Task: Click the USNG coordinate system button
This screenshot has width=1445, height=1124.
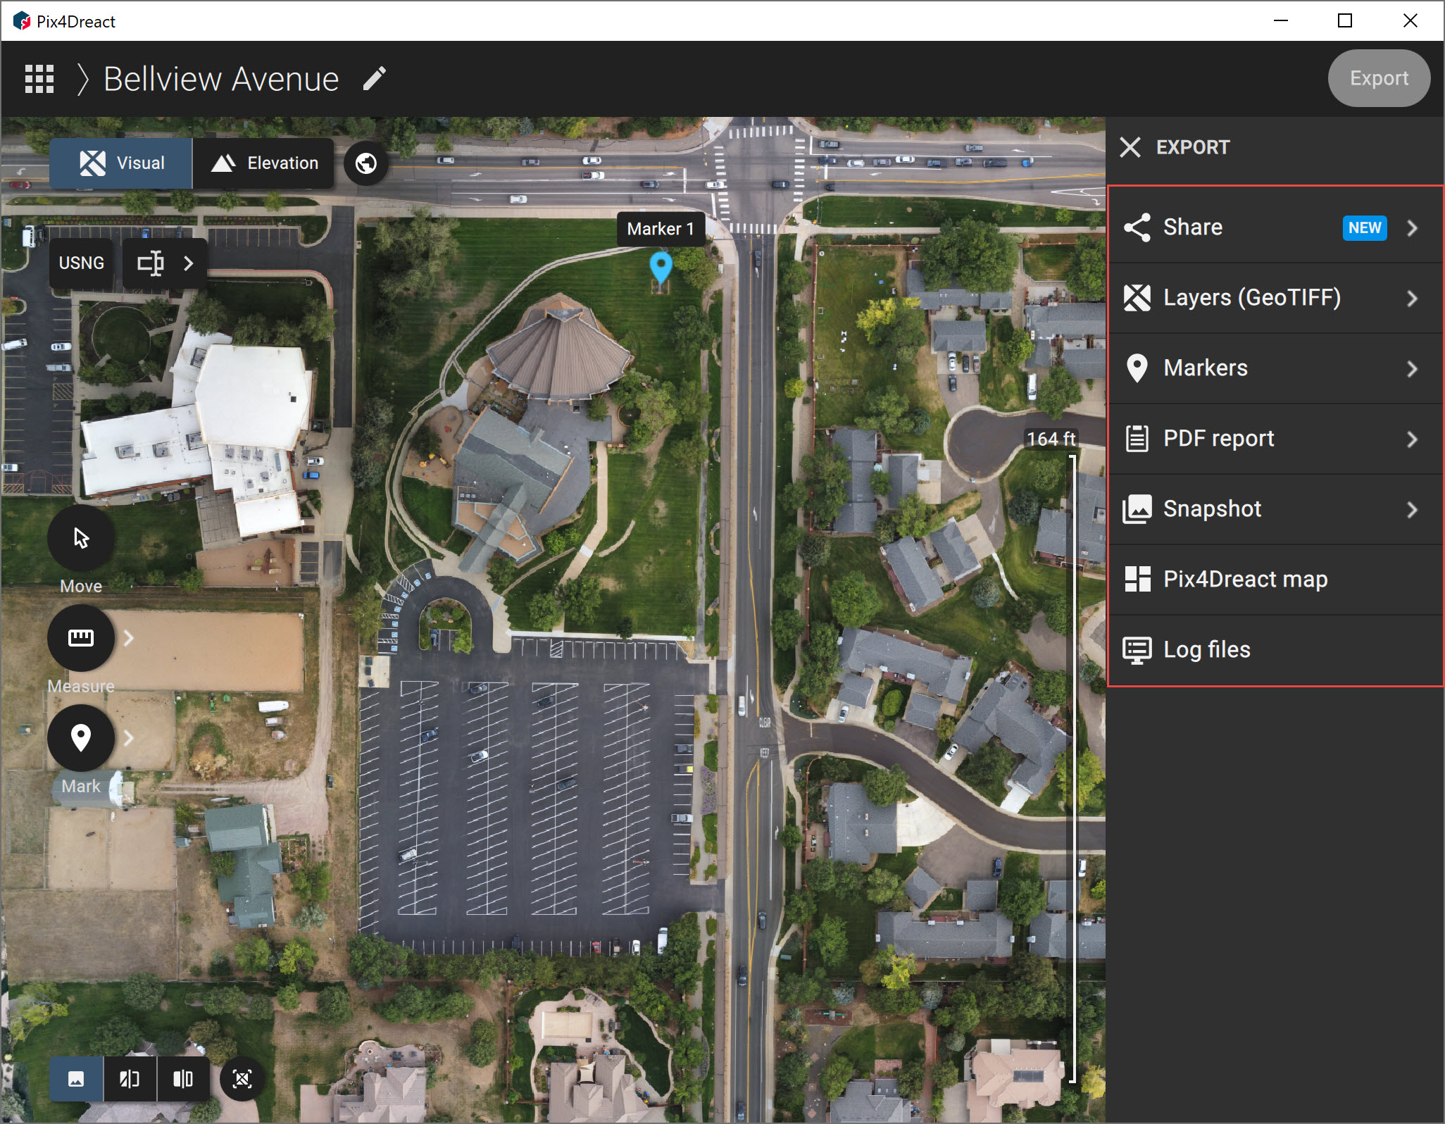Action: click(82, 263)
